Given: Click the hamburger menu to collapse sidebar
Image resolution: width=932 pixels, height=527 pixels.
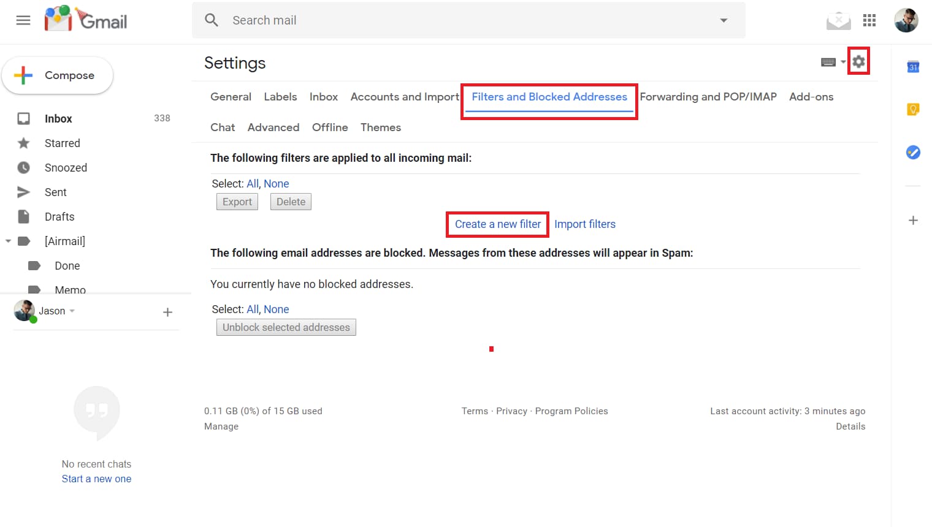Looking at the screenshot, I should click(x=23, y=20).
